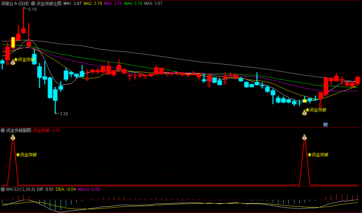Viewport: 362px width, 213px height.
Task: Click the MA1: 3.87 value label
Action: 72,3
